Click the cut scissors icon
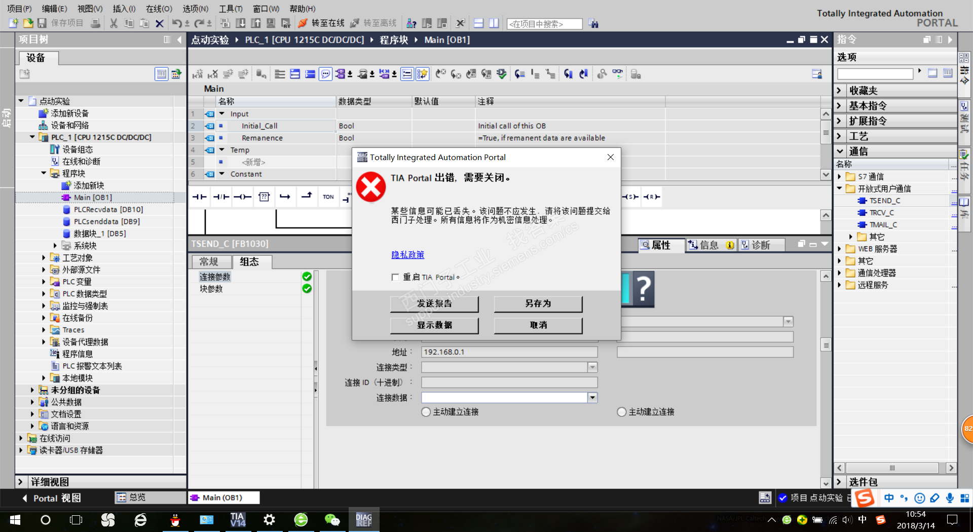The height and width of the screenshot is (532, 973). 114,23
